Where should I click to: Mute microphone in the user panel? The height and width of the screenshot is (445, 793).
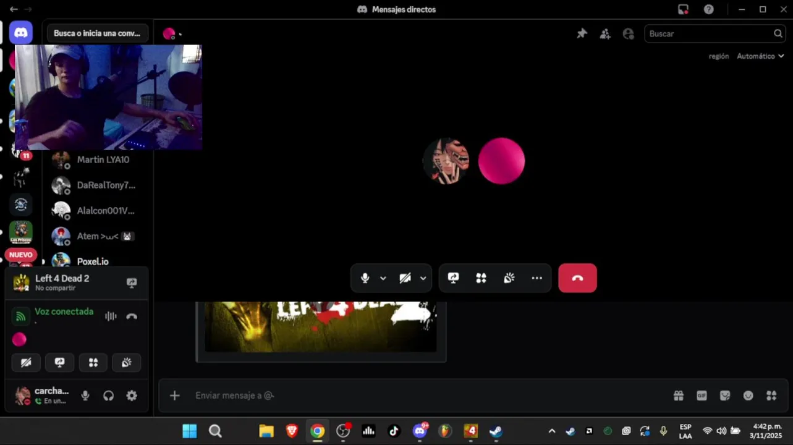click(85, 396)
